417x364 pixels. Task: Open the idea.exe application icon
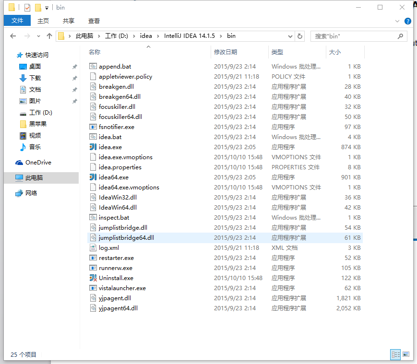point(93,147)
